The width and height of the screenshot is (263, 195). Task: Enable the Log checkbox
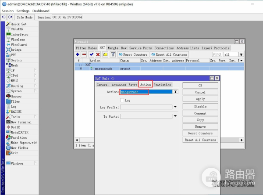point(122,100)
